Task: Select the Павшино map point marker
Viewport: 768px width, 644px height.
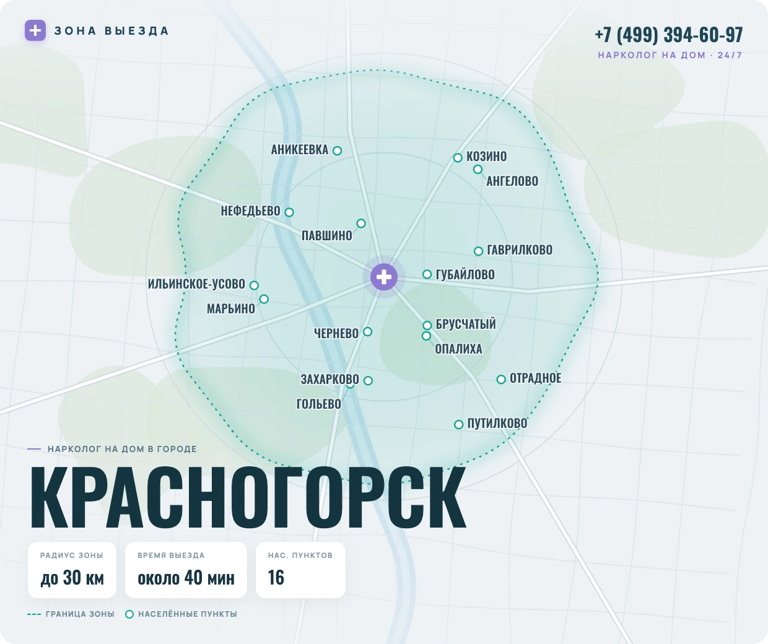Action: [361, 224]
